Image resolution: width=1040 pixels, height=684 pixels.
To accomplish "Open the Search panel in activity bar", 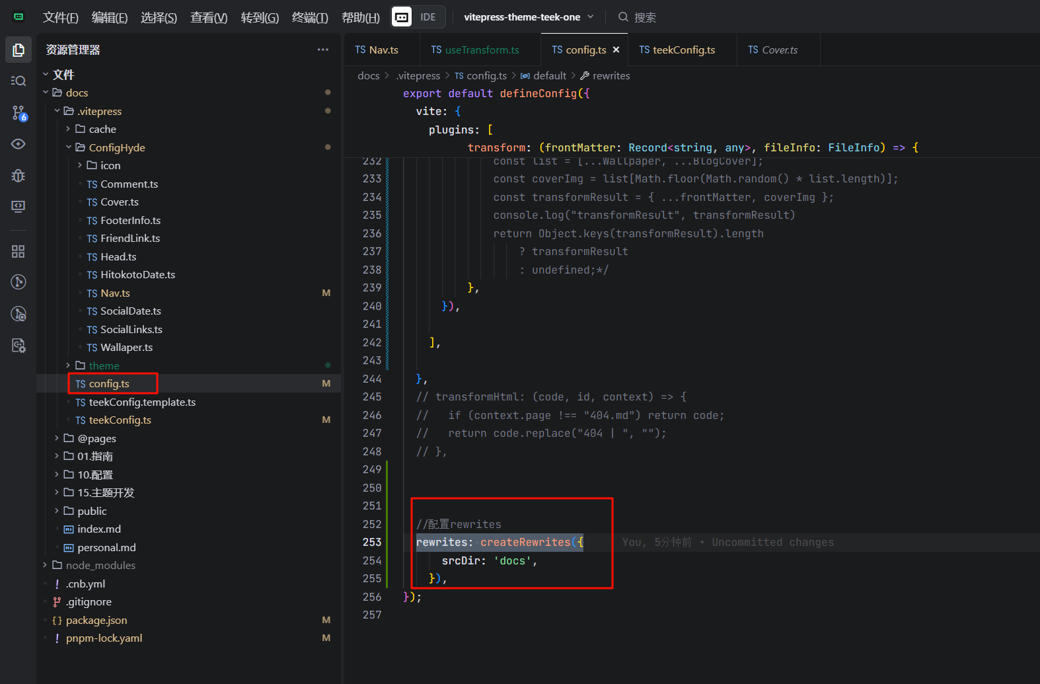I will click(x=19, y=81).
